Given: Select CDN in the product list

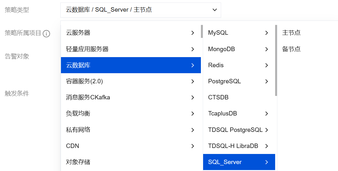Looking at the screenshot, I should tap(131, 146).
